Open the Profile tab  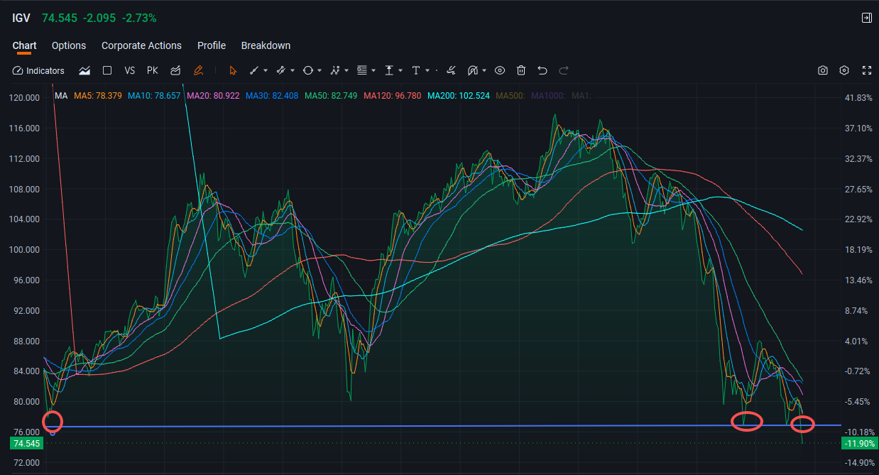click(x=212, y=45)
